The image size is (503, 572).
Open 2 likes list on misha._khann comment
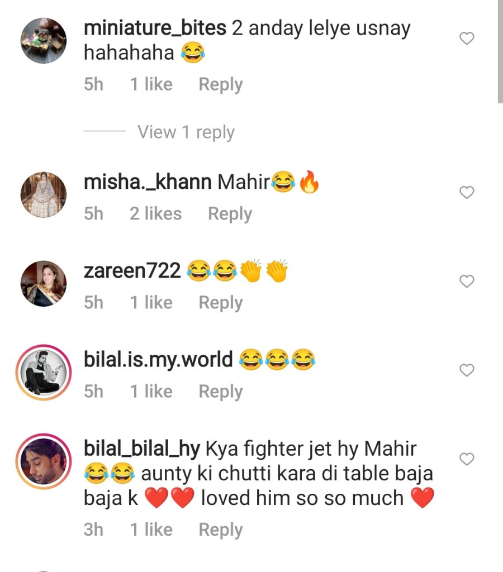pyautogui.click(x=155, y=213)
